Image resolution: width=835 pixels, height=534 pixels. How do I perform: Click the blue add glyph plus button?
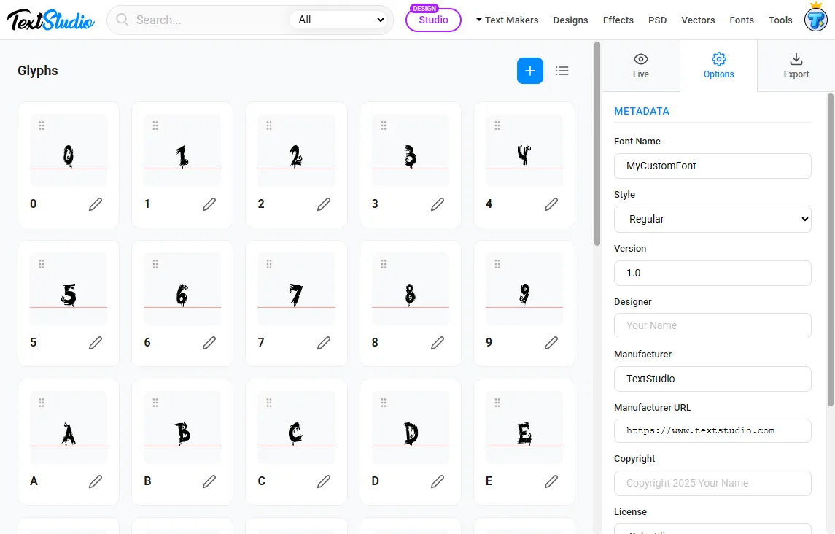[530, 71]
